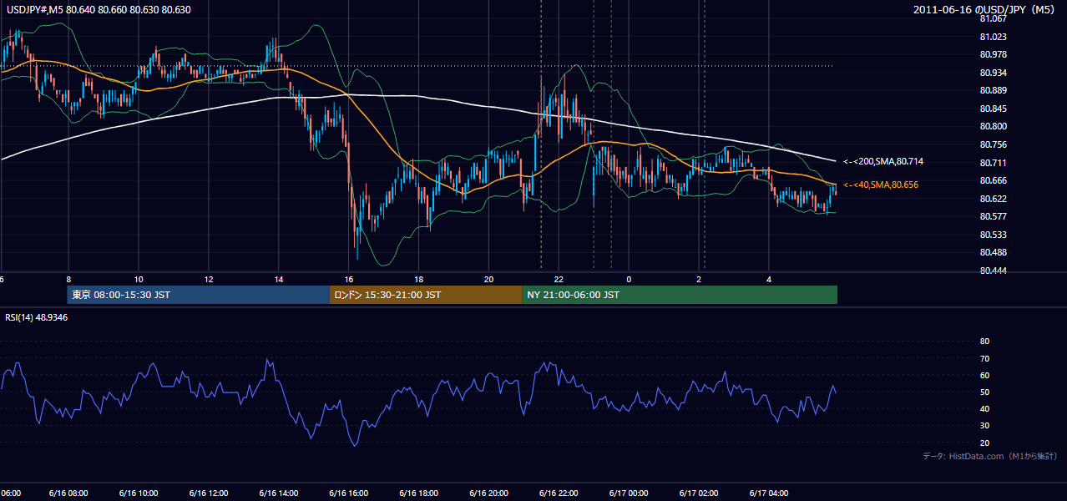Image resolution: width=1067 pixels, height=501 pixels.
Task: Select the NY 21:00-06:00 JST session bar
Action: (x=680, y=295)
